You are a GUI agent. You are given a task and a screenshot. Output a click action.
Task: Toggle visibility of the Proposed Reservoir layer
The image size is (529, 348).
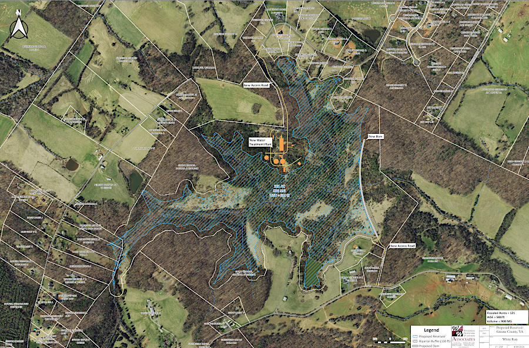coord(416,336)
